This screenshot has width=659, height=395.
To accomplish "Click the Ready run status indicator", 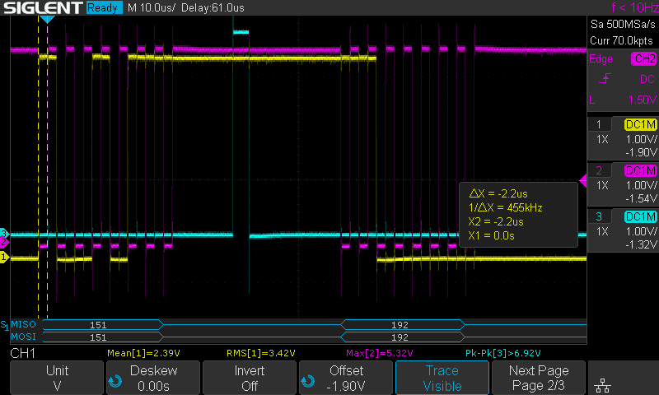I will click(x=104, y=7).
